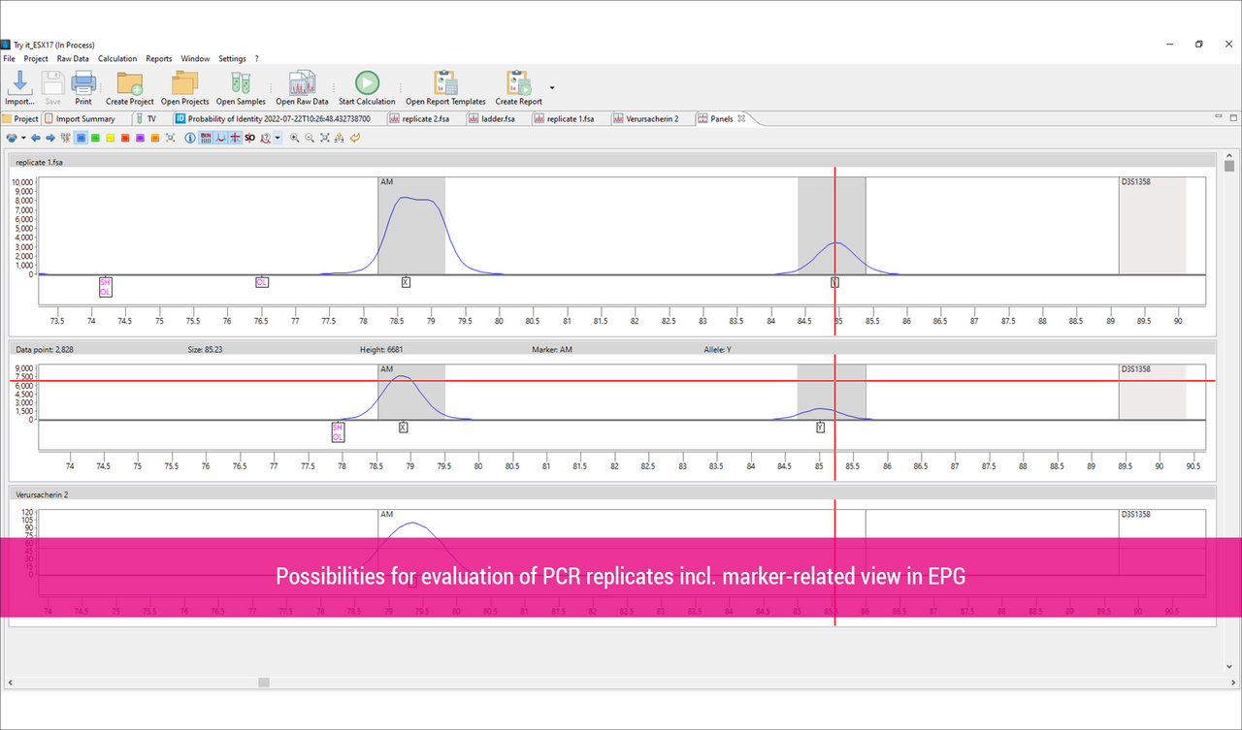Click the frame-all-channels icon after the orange square
Screen dimensions: 1242x730
tap(170, 138)
